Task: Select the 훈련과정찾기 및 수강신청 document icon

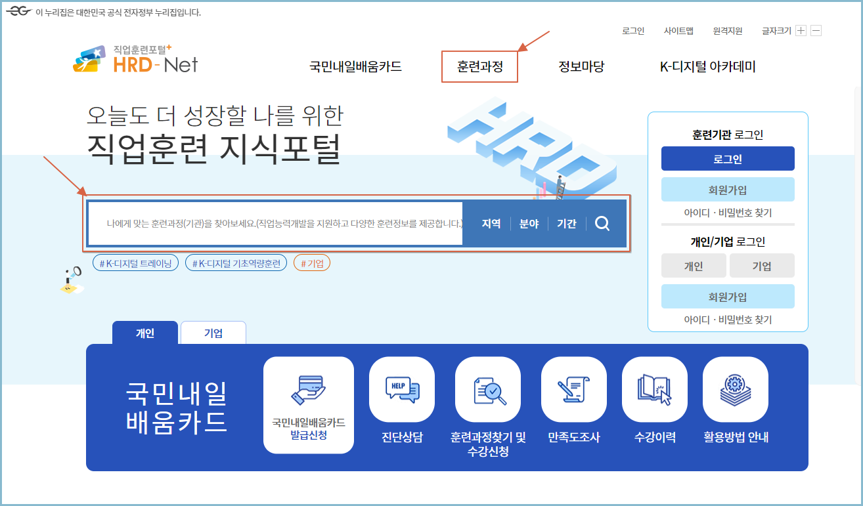Action: (x=487, y=389)
